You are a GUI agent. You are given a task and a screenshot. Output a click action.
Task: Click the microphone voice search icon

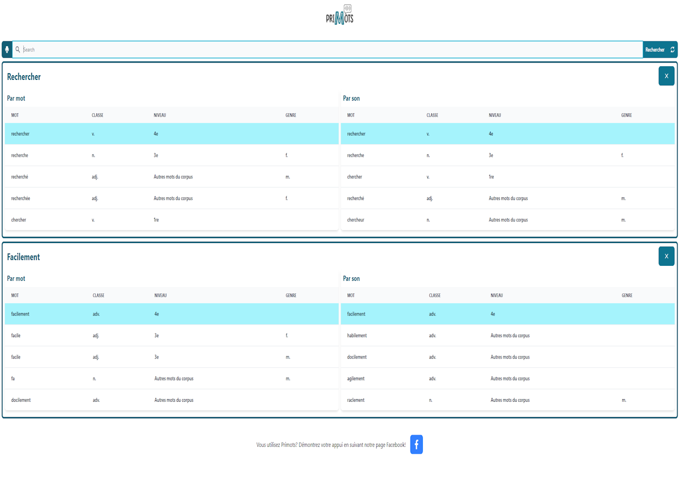point(7,50)
